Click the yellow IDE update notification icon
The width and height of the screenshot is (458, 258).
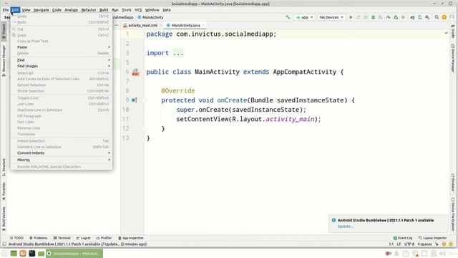(444, 17)
